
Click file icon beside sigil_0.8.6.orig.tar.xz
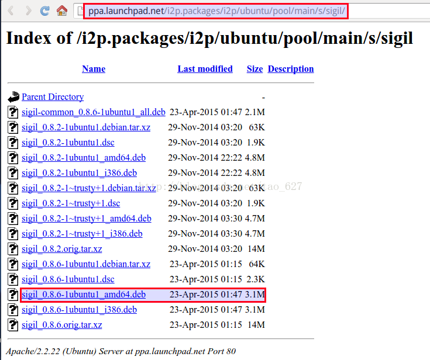pyautogui.click(x=13, y=325)
